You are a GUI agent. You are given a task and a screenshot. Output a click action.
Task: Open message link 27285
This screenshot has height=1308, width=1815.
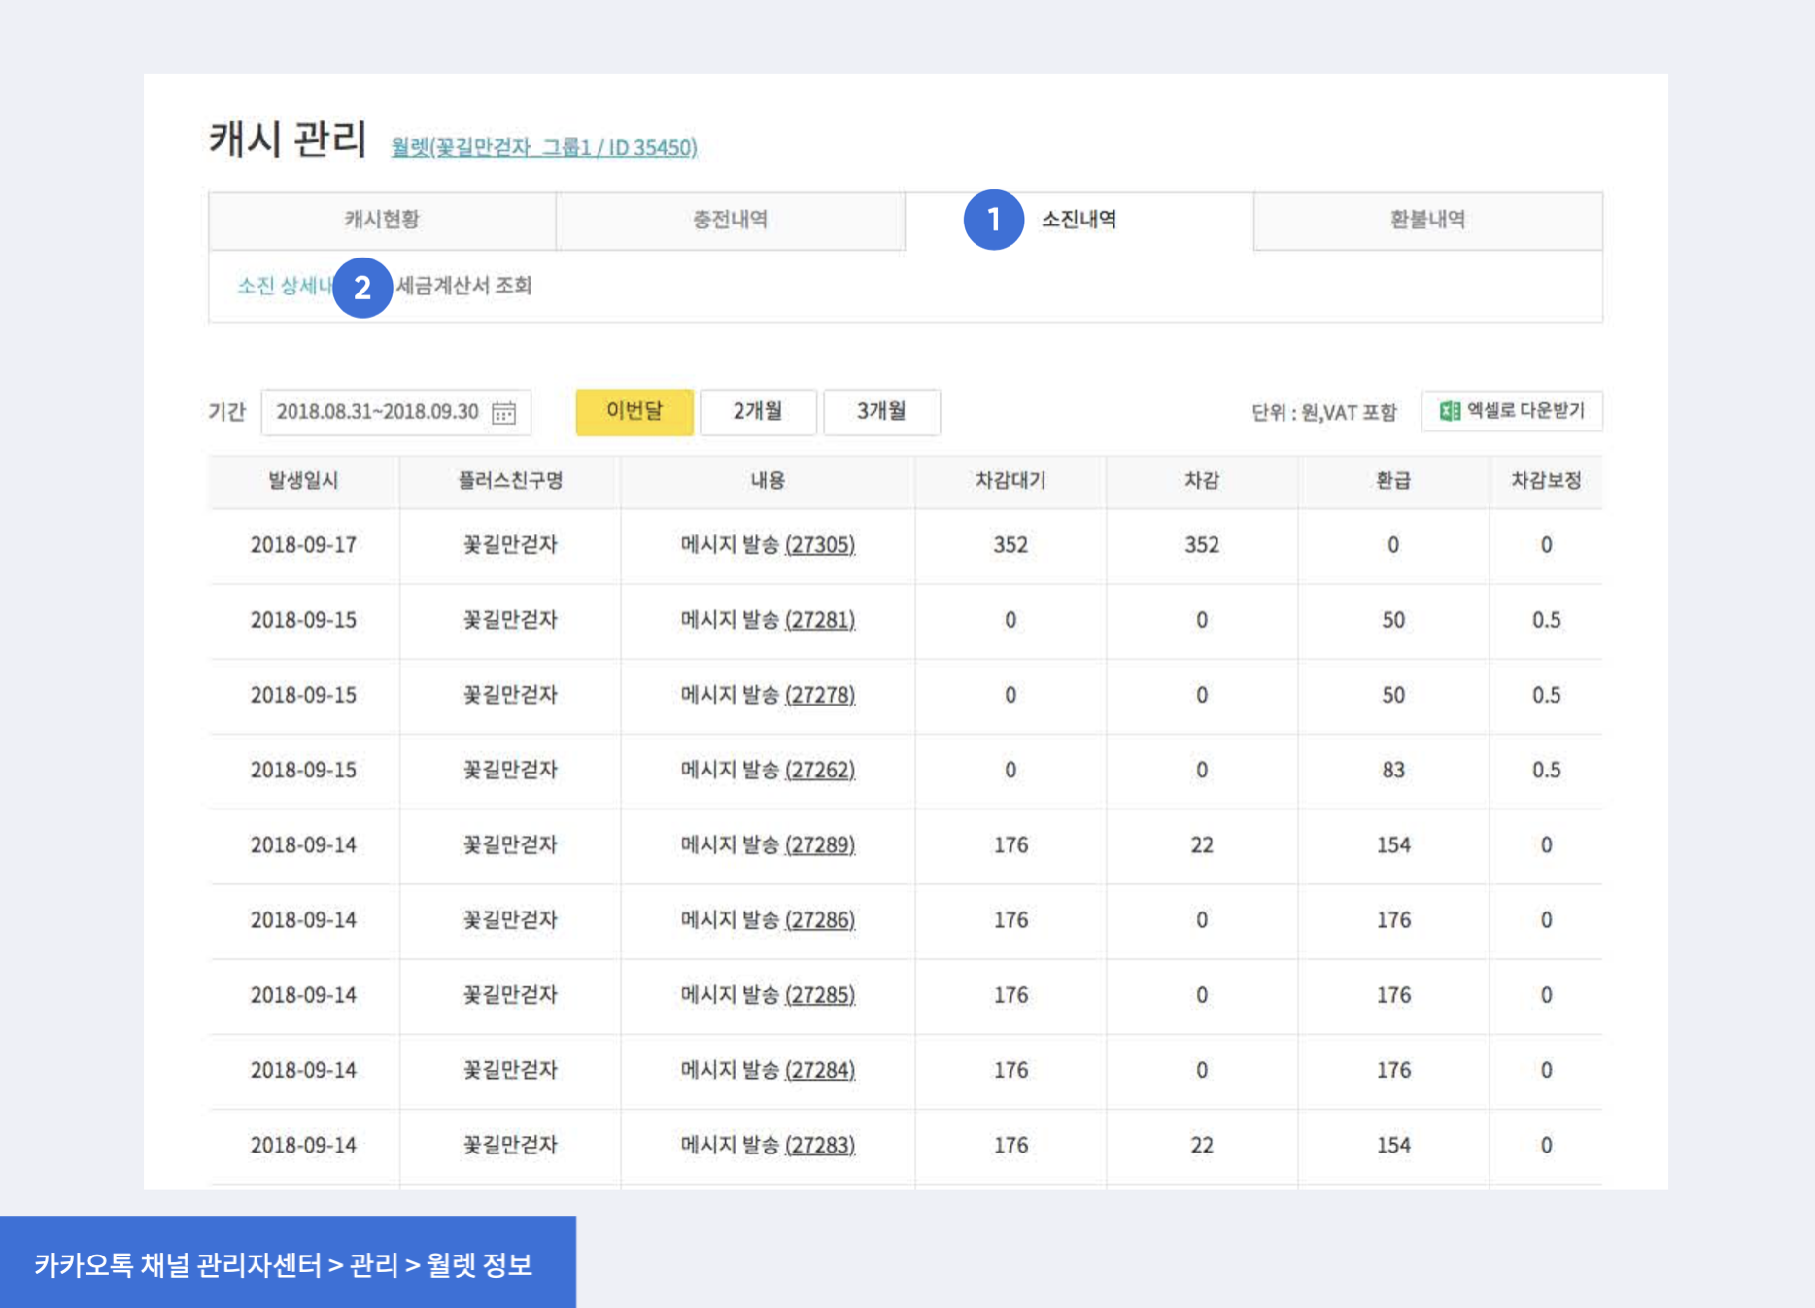click(819, 995)
